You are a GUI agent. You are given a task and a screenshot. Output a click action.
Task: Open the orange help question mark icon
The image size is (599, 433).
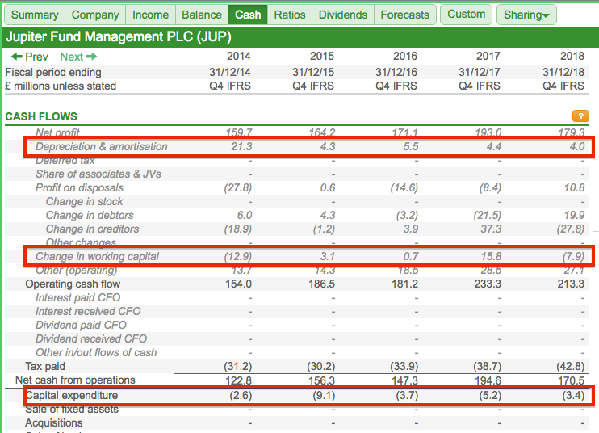pos(580,116)
